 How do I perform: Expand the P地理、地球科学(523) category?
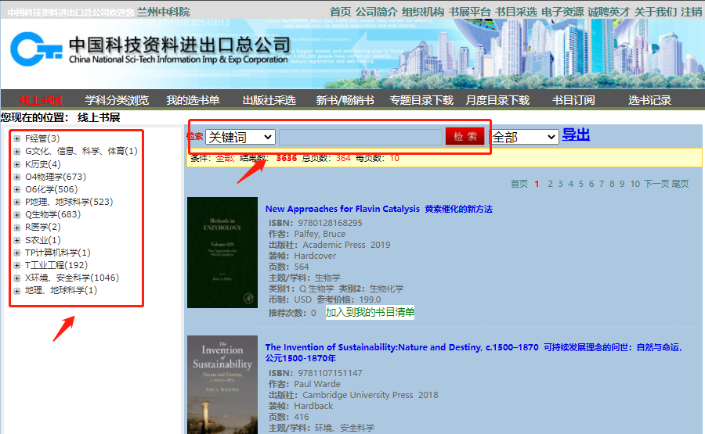pos(17,202)
